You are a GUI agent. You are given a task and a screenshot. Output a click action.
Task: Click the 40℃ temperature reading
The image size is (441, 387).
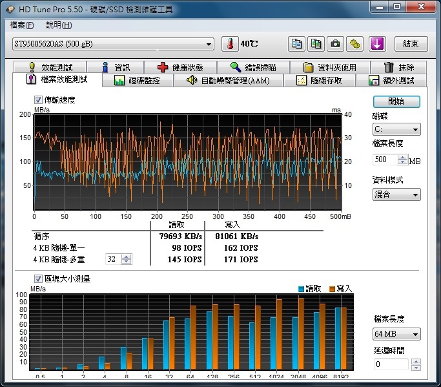coord(249,44)
